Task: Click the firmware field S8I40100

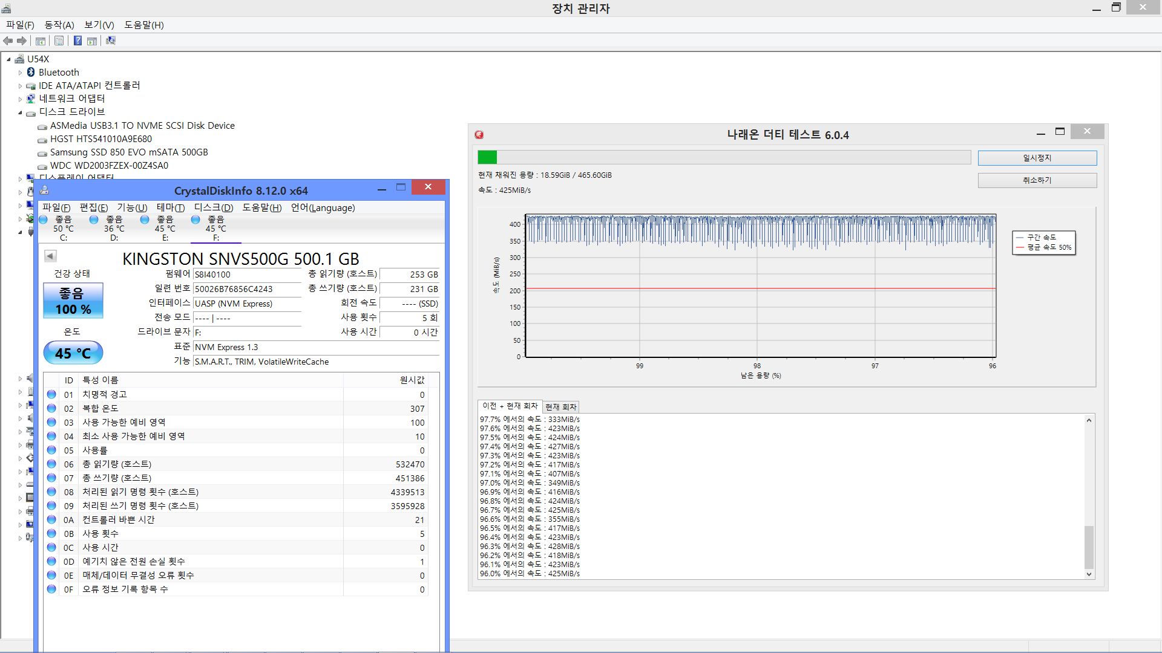Action: pyautogui.click(x=247, y=275)
